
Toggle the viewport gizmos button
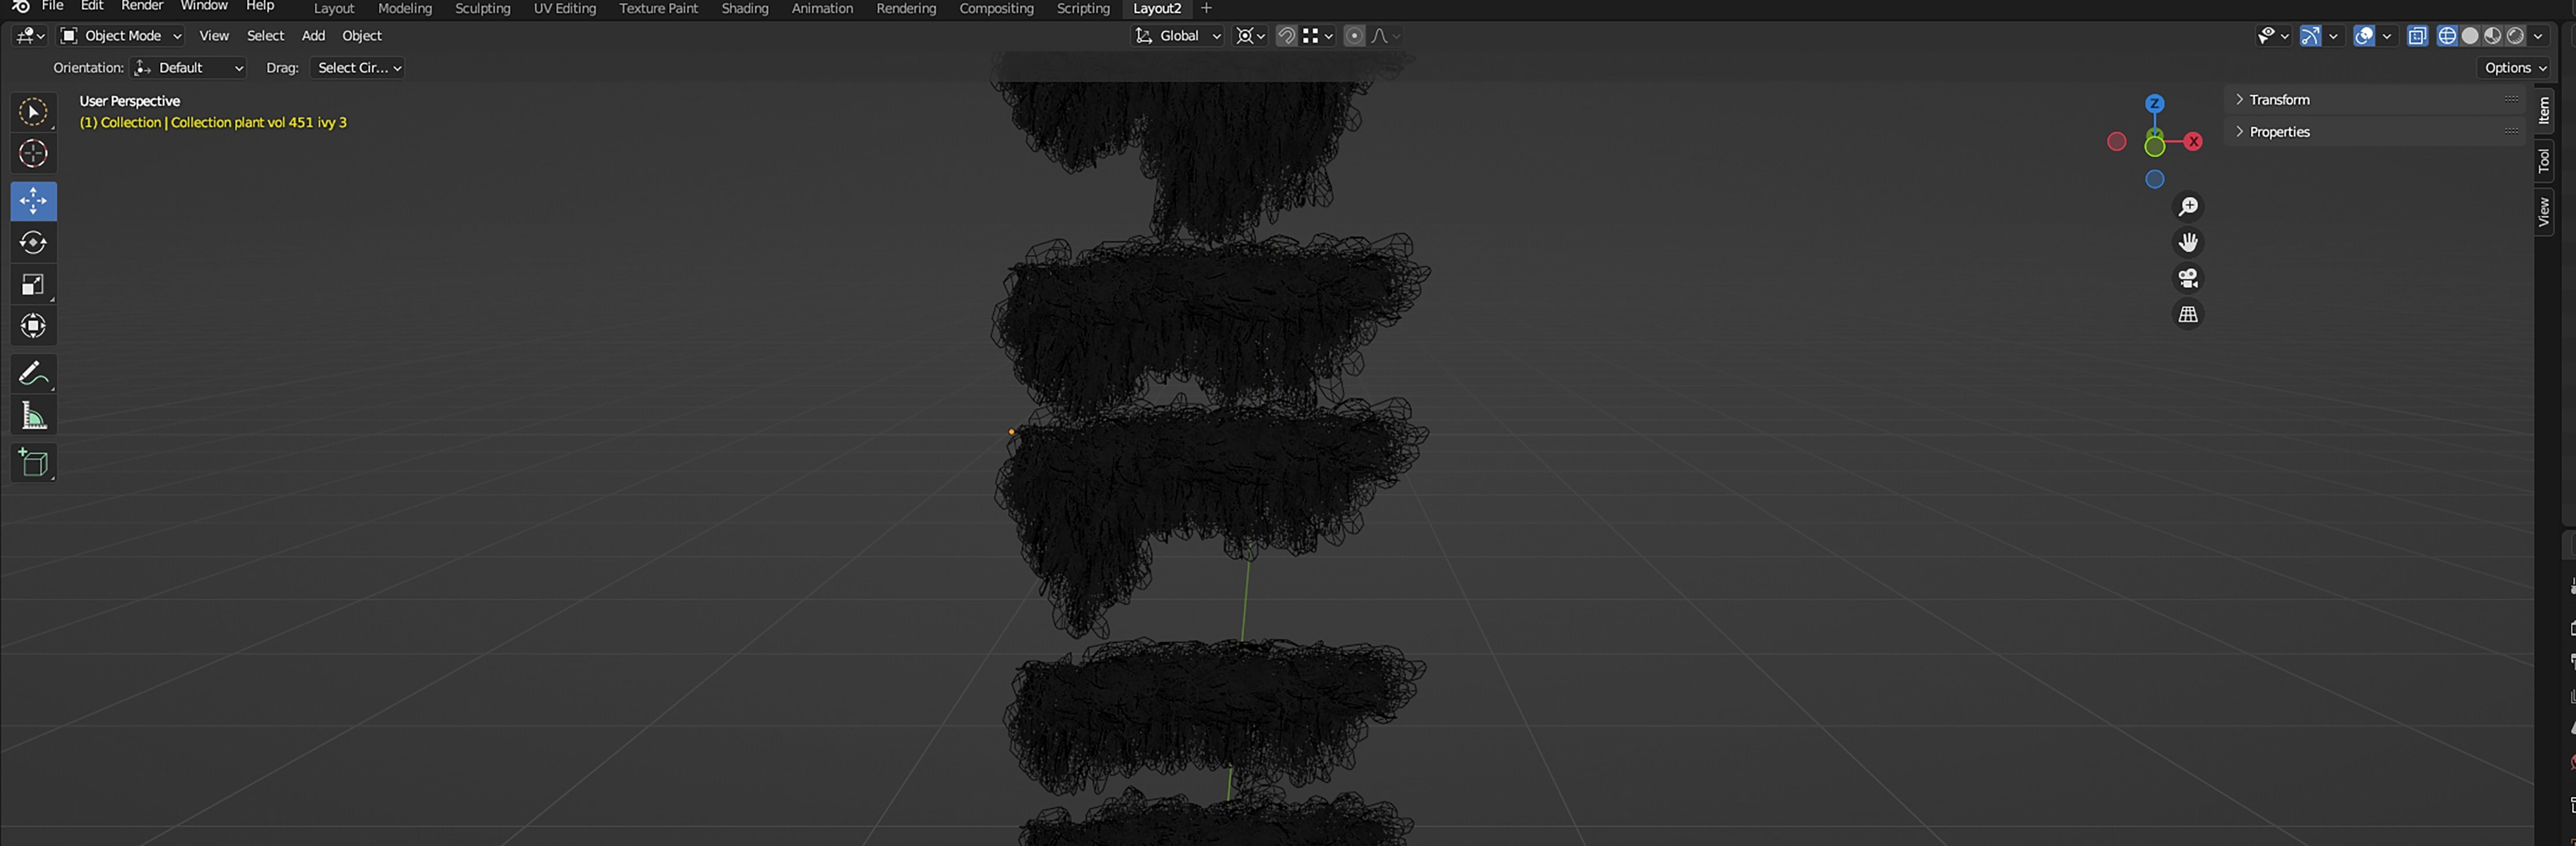pyautogui.click(x=2310, y=36)
